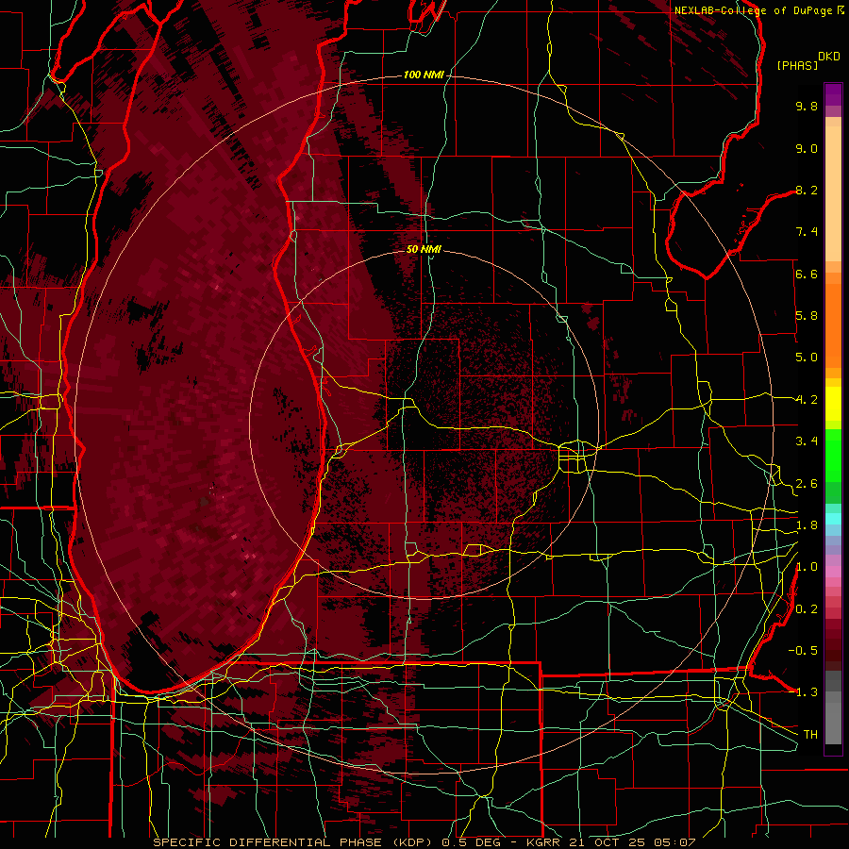The height and width of the screenshot is (849, 849).
Task: Click the [PHAS] label above the legend
Action: click(x=797, y=65)
